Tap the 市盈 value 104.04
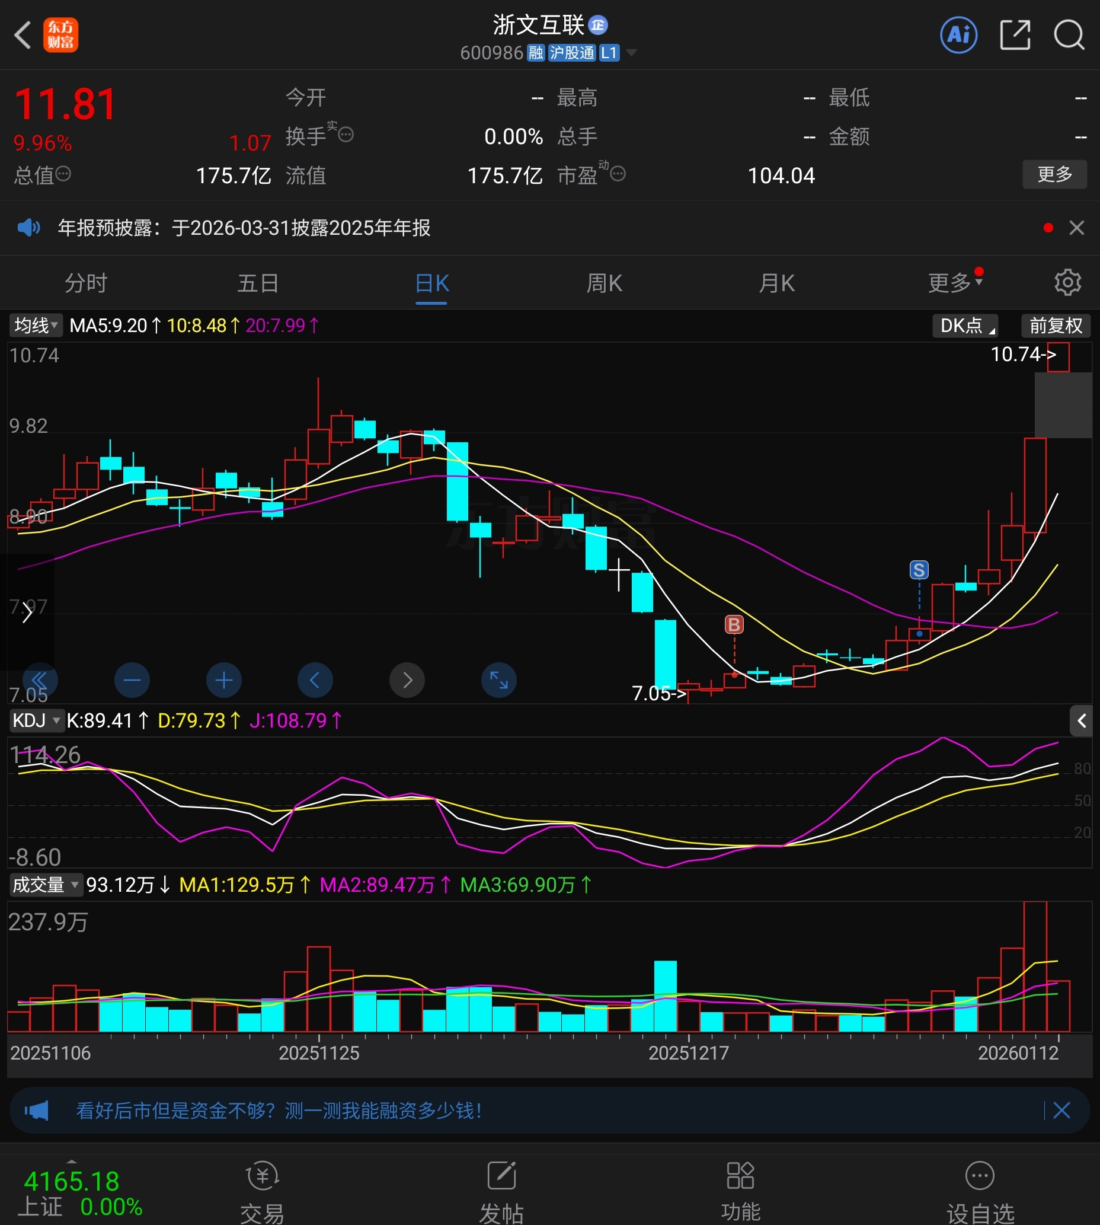Viewport: 1100px width, 1225px height. point(781,176)
